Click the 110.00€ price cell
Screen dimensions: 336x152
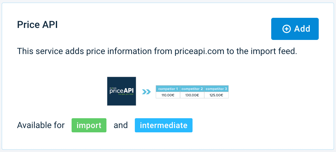point(168,95)
